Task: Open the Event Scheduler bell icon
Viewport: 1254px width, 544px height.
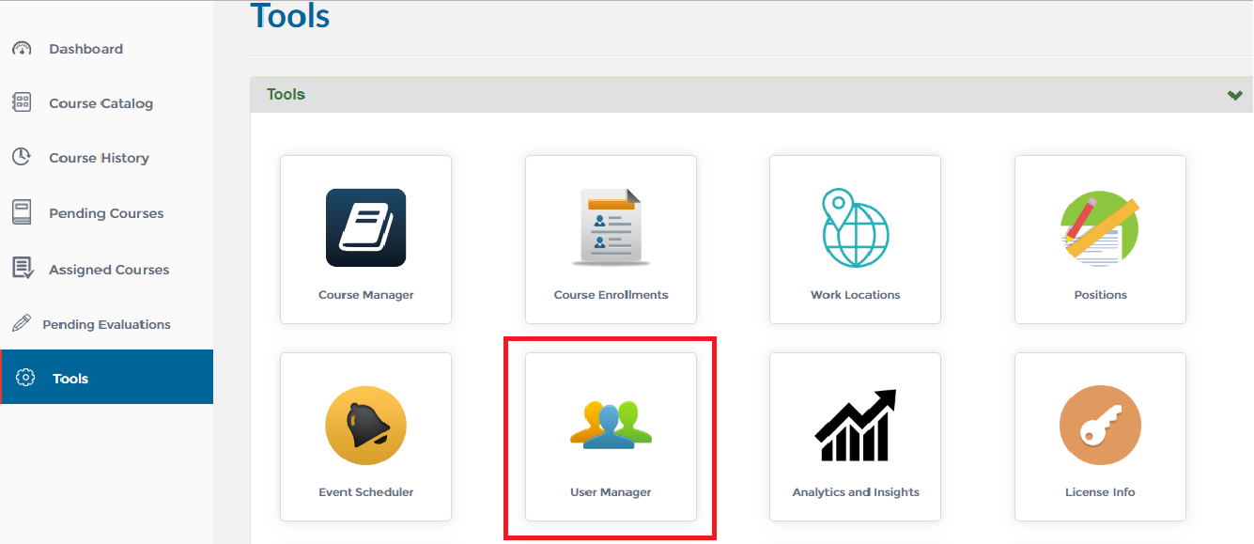Action: (366, 426)
